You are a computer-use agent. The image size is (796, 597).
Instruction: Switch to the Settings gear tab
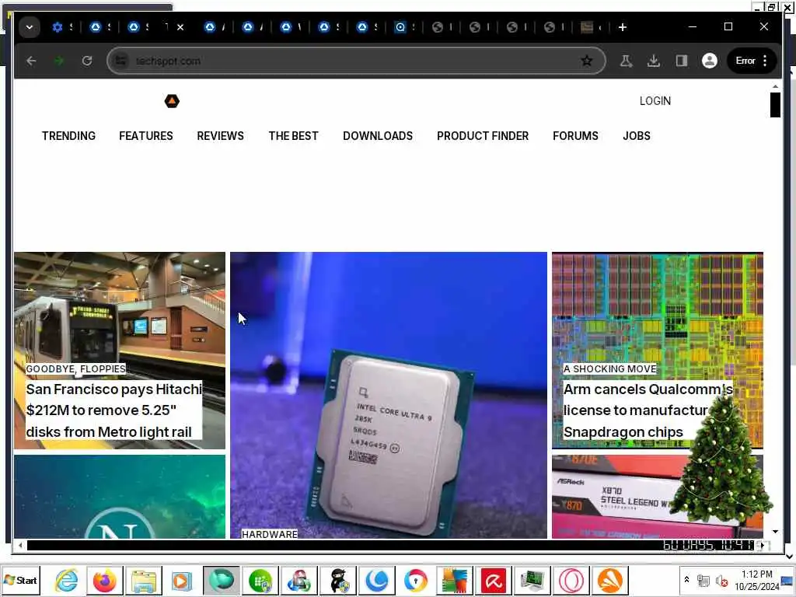pyautogui.click(x=58, y=27)
